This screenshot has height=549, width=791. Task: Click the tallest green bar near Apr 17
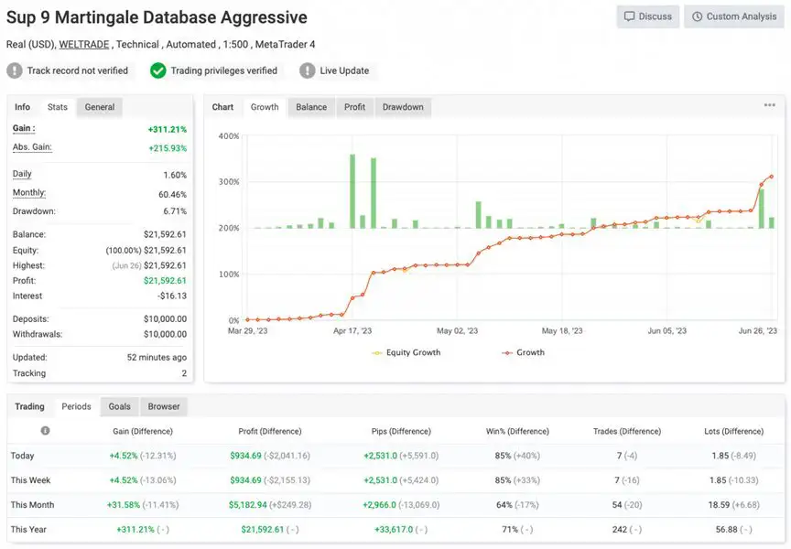click(x=352, y=191)
